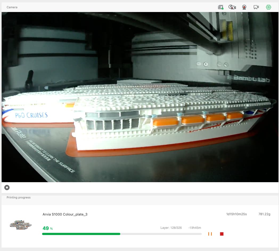Click the 'Layer: 128/326' indicator

pos(171,228)
